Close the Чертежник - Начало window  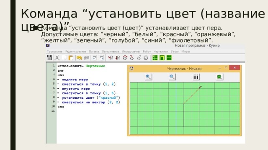(x=234, y=67)
